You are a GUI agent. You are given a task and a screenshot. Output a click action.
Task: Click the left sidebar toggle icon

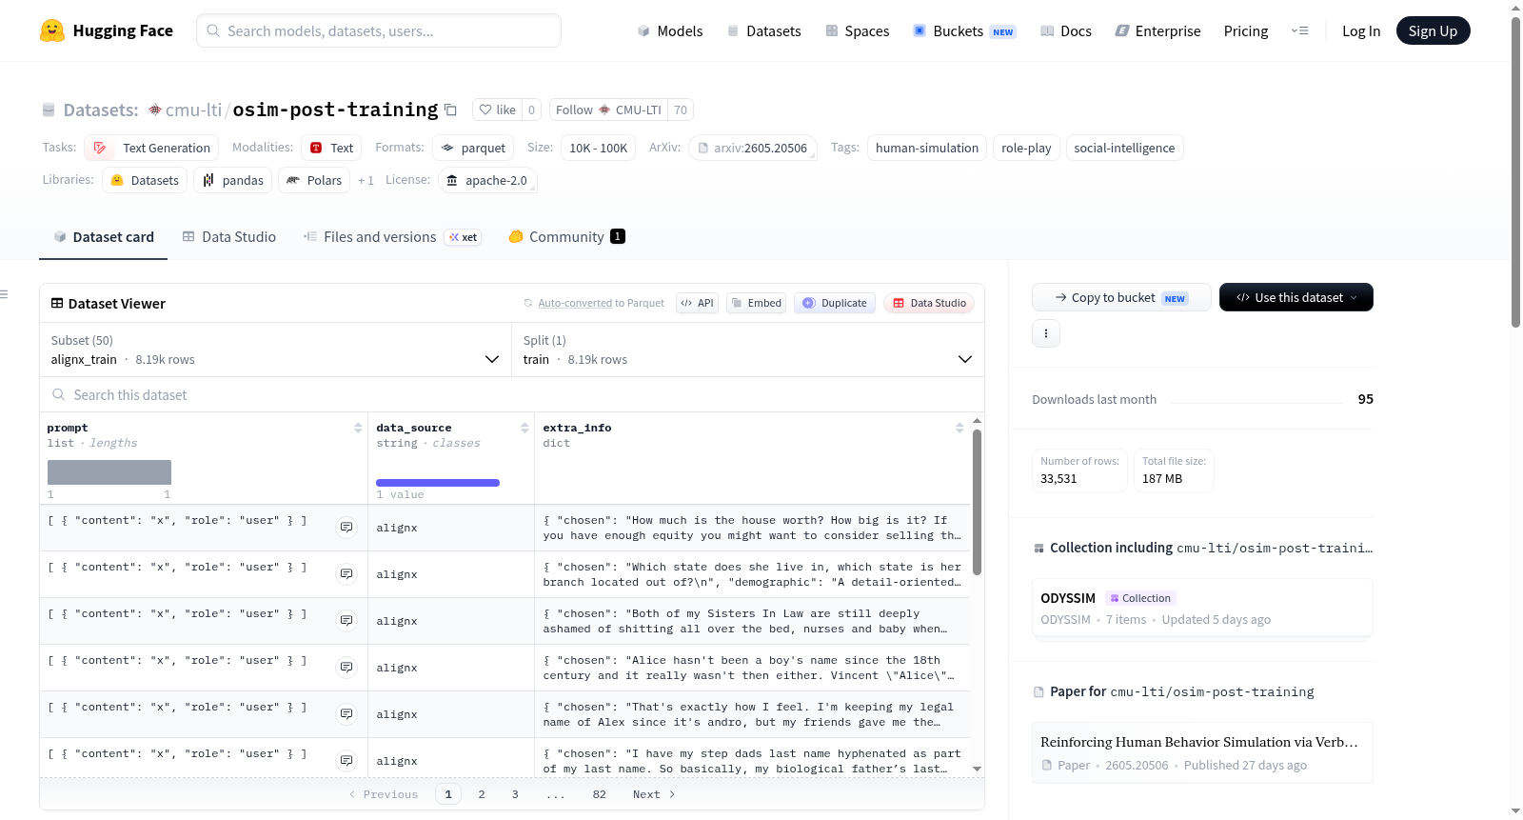[x=4, y=294]
